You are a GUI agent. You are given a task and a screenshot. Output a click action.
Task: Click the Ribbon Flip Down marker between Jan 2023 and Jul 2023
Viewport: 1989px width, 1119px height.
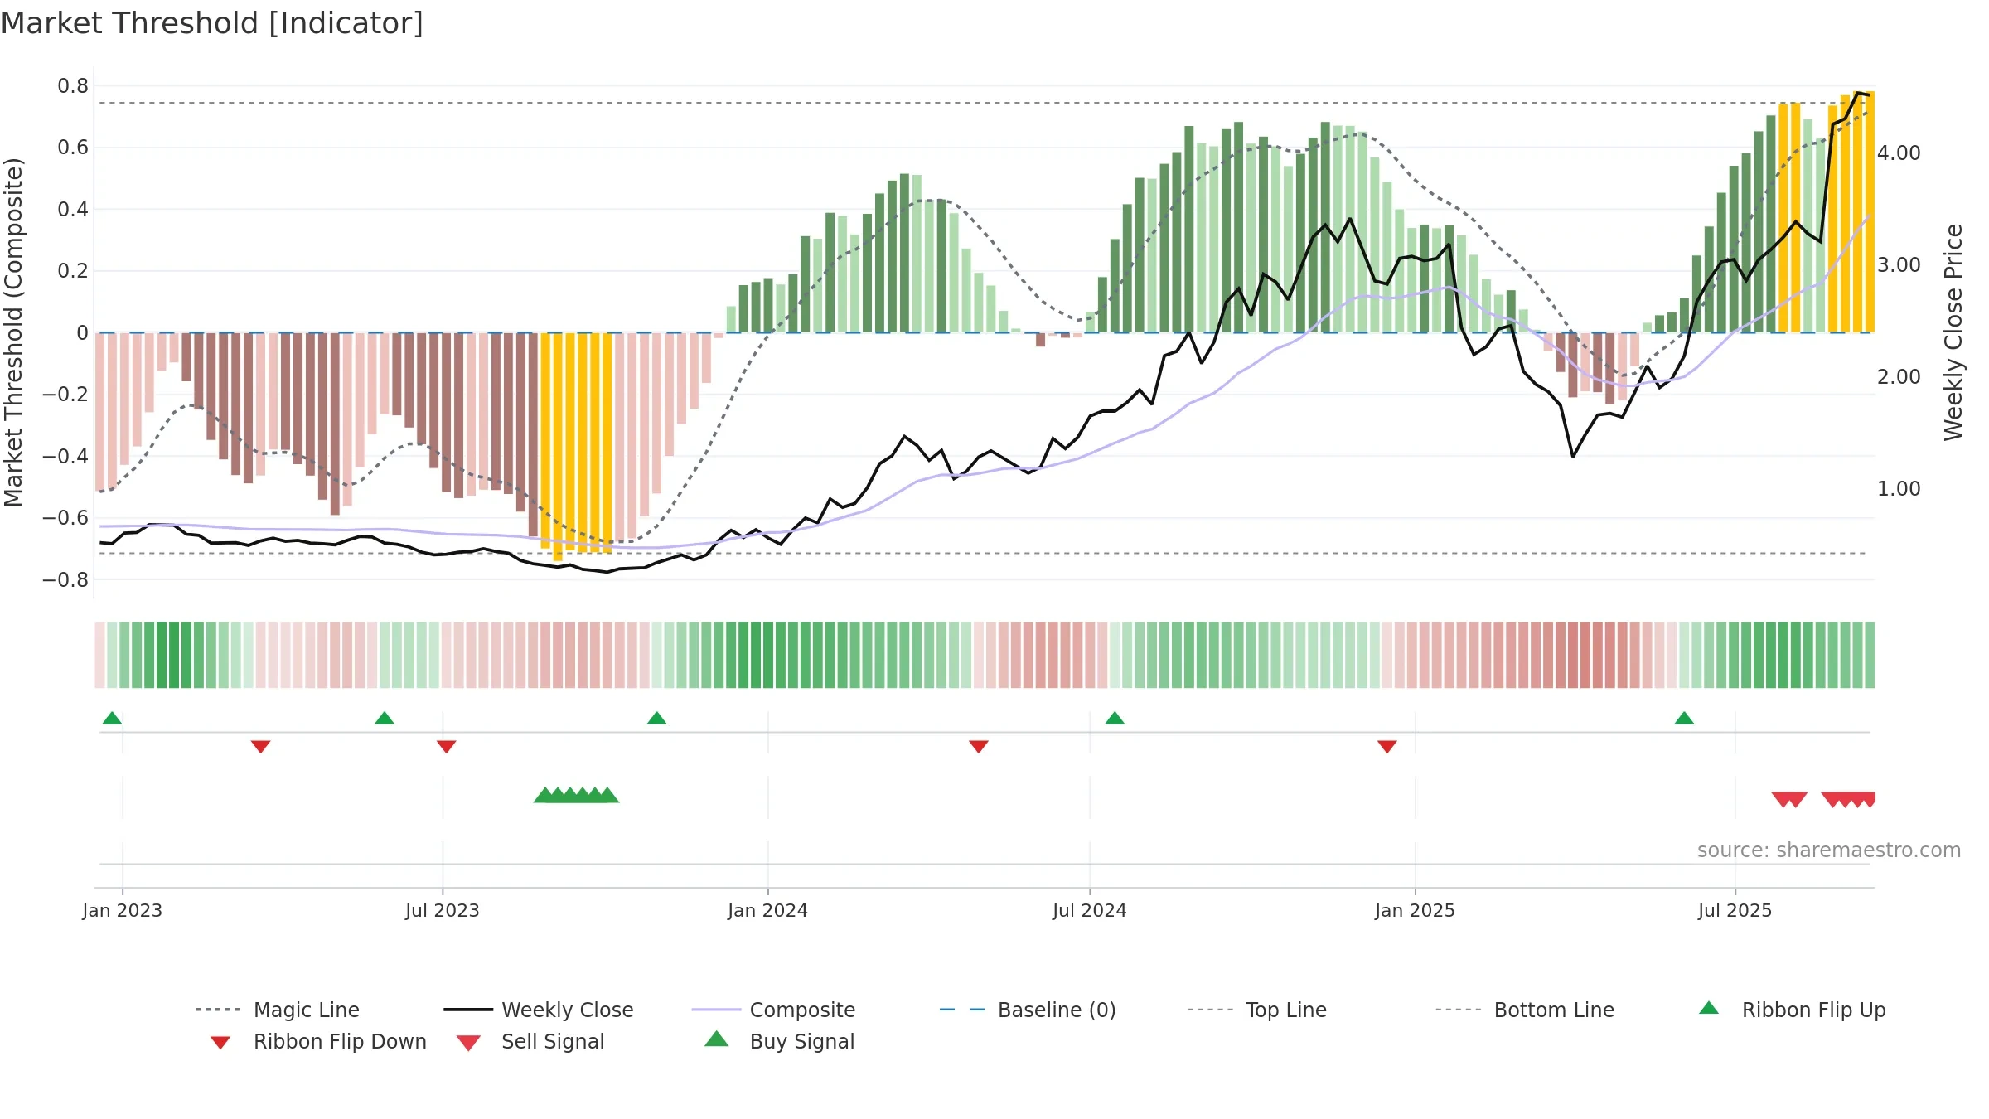click(260, 747)
